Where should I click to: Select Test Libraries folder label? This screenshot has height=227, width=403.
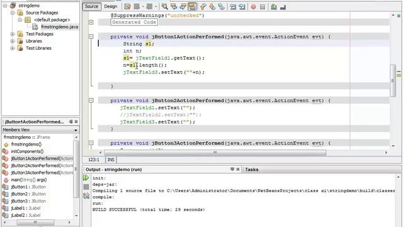click(x=38, y=48)
